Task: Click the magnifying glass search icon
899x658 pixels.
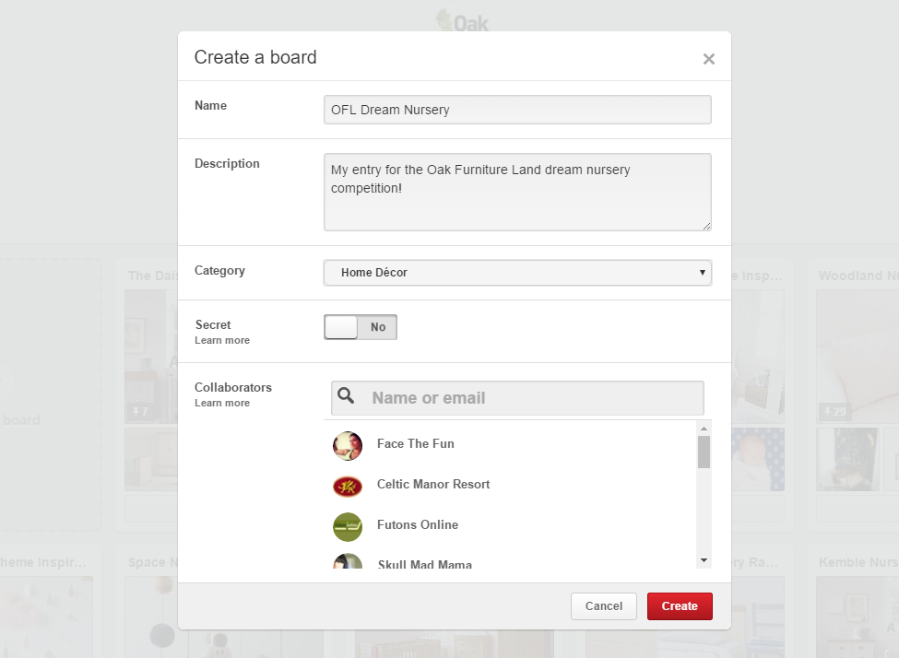Action: (x=347, y=397)
